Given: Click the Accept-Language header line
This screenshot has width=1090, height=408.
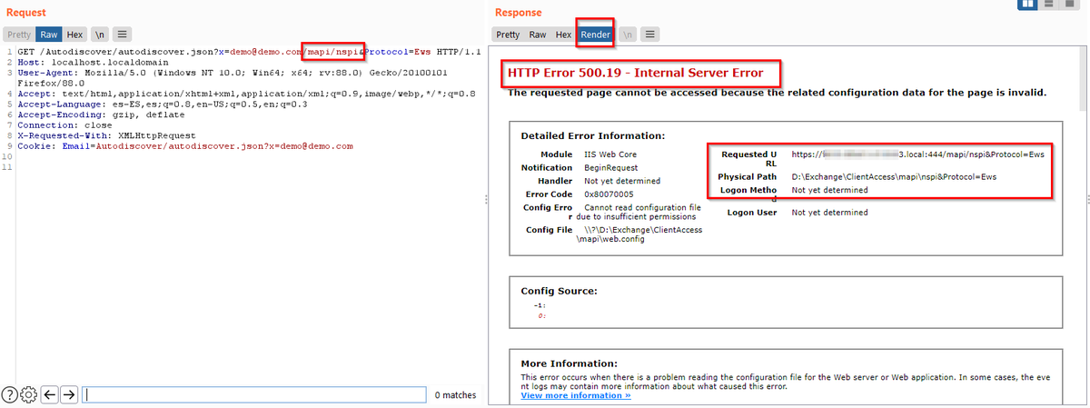Looking at the screenshot, I should (x=162, y=104).
